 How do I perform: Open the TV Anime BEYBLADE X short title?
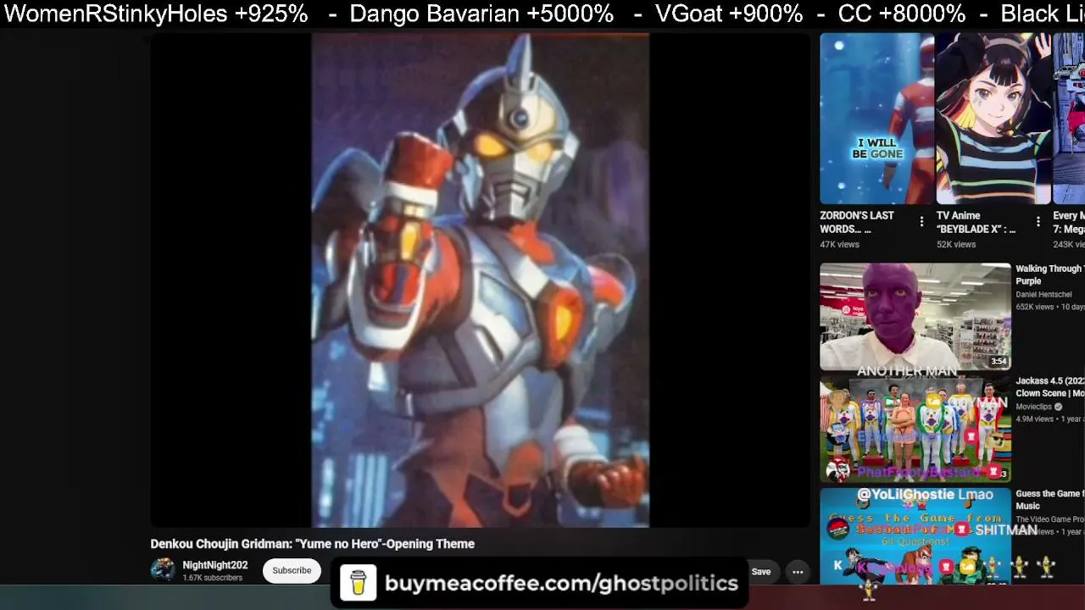coord(976,222)
